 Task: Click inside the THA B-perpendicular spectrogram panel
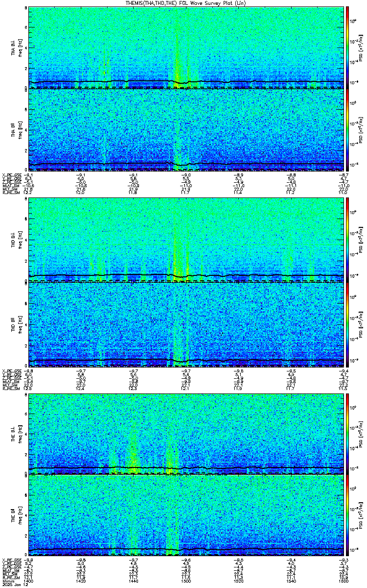186,48
